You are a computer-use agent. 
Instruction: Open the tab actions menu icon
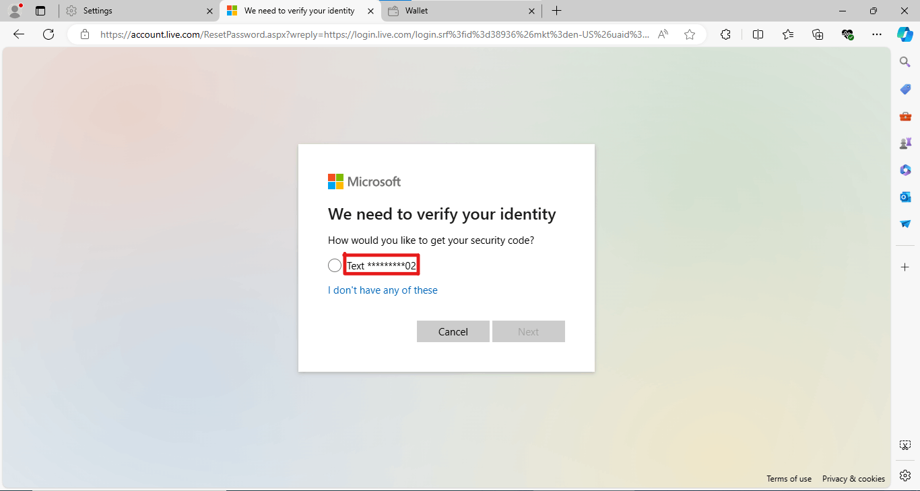click(40, 11)
